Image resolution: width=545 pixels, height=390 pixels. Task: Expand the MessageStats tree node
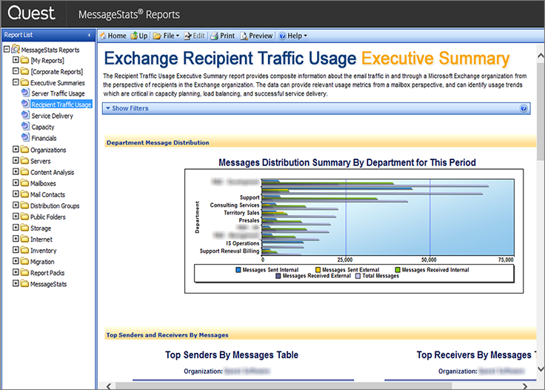click(16, 283)
